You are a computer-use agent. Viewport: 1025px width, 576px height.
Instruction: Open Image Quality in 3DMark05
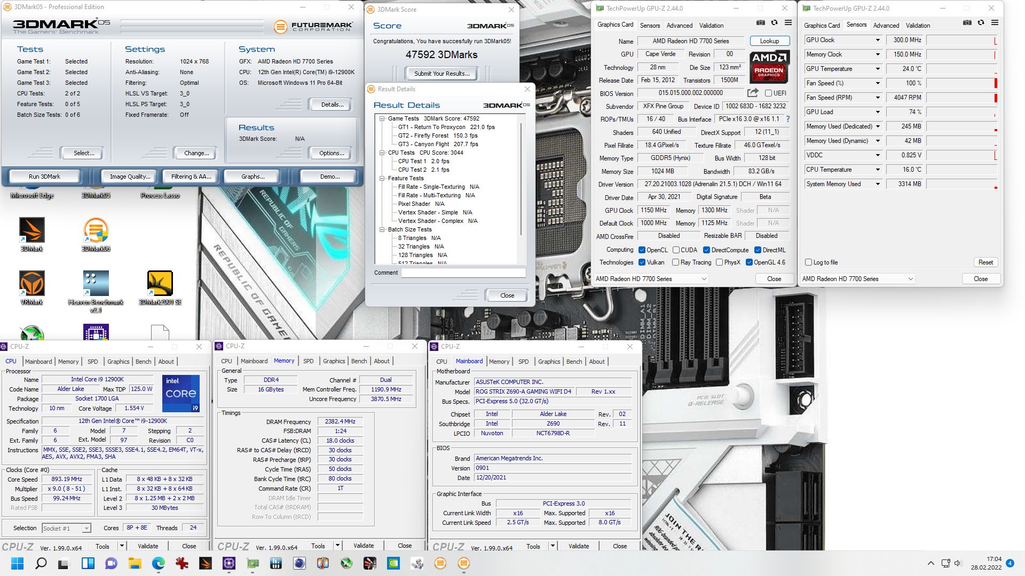pos(130,177)
